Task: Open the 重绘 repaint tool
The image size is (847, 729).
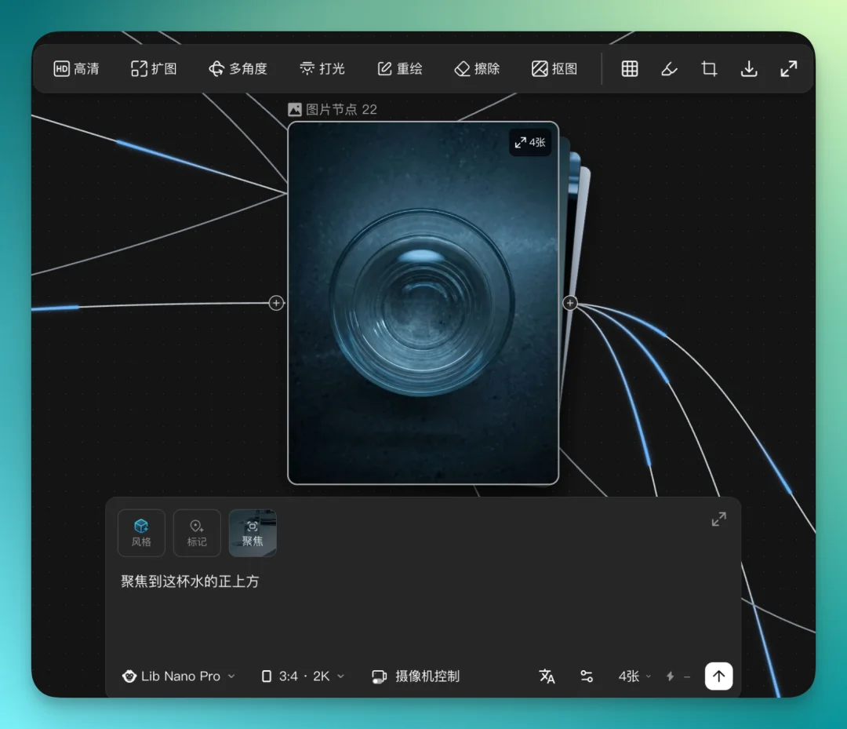Action: (x=399, y=68)
